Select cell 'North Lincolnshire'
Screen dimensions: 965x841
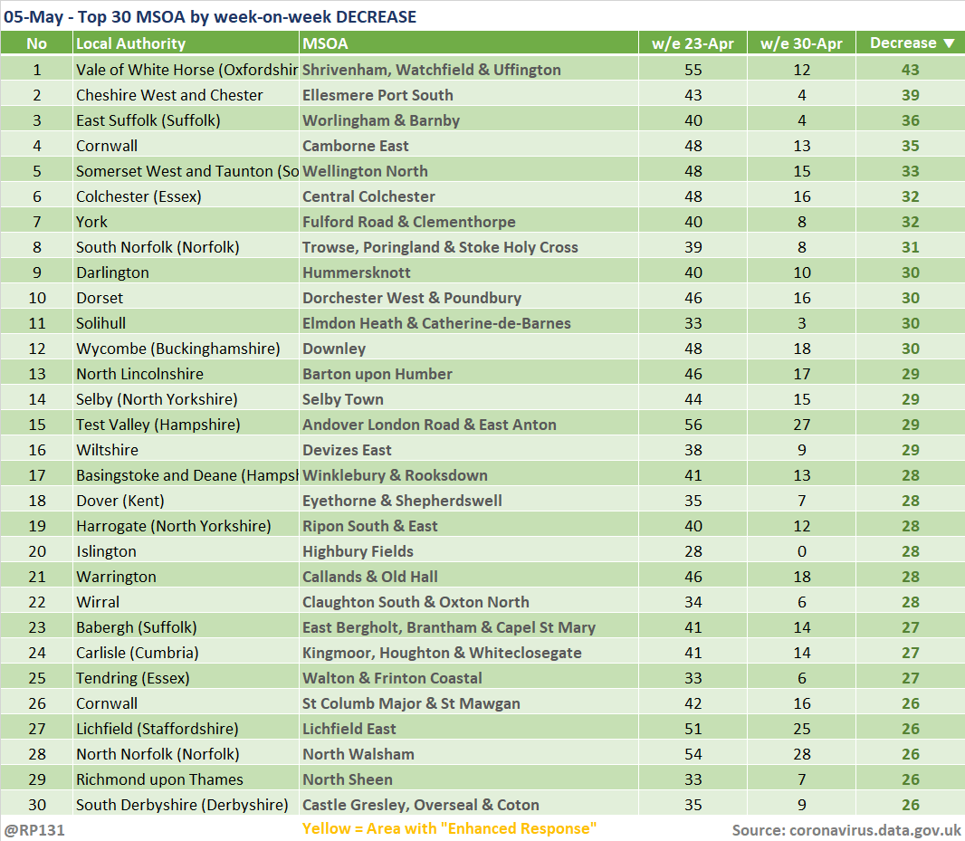tap(186, 373)
